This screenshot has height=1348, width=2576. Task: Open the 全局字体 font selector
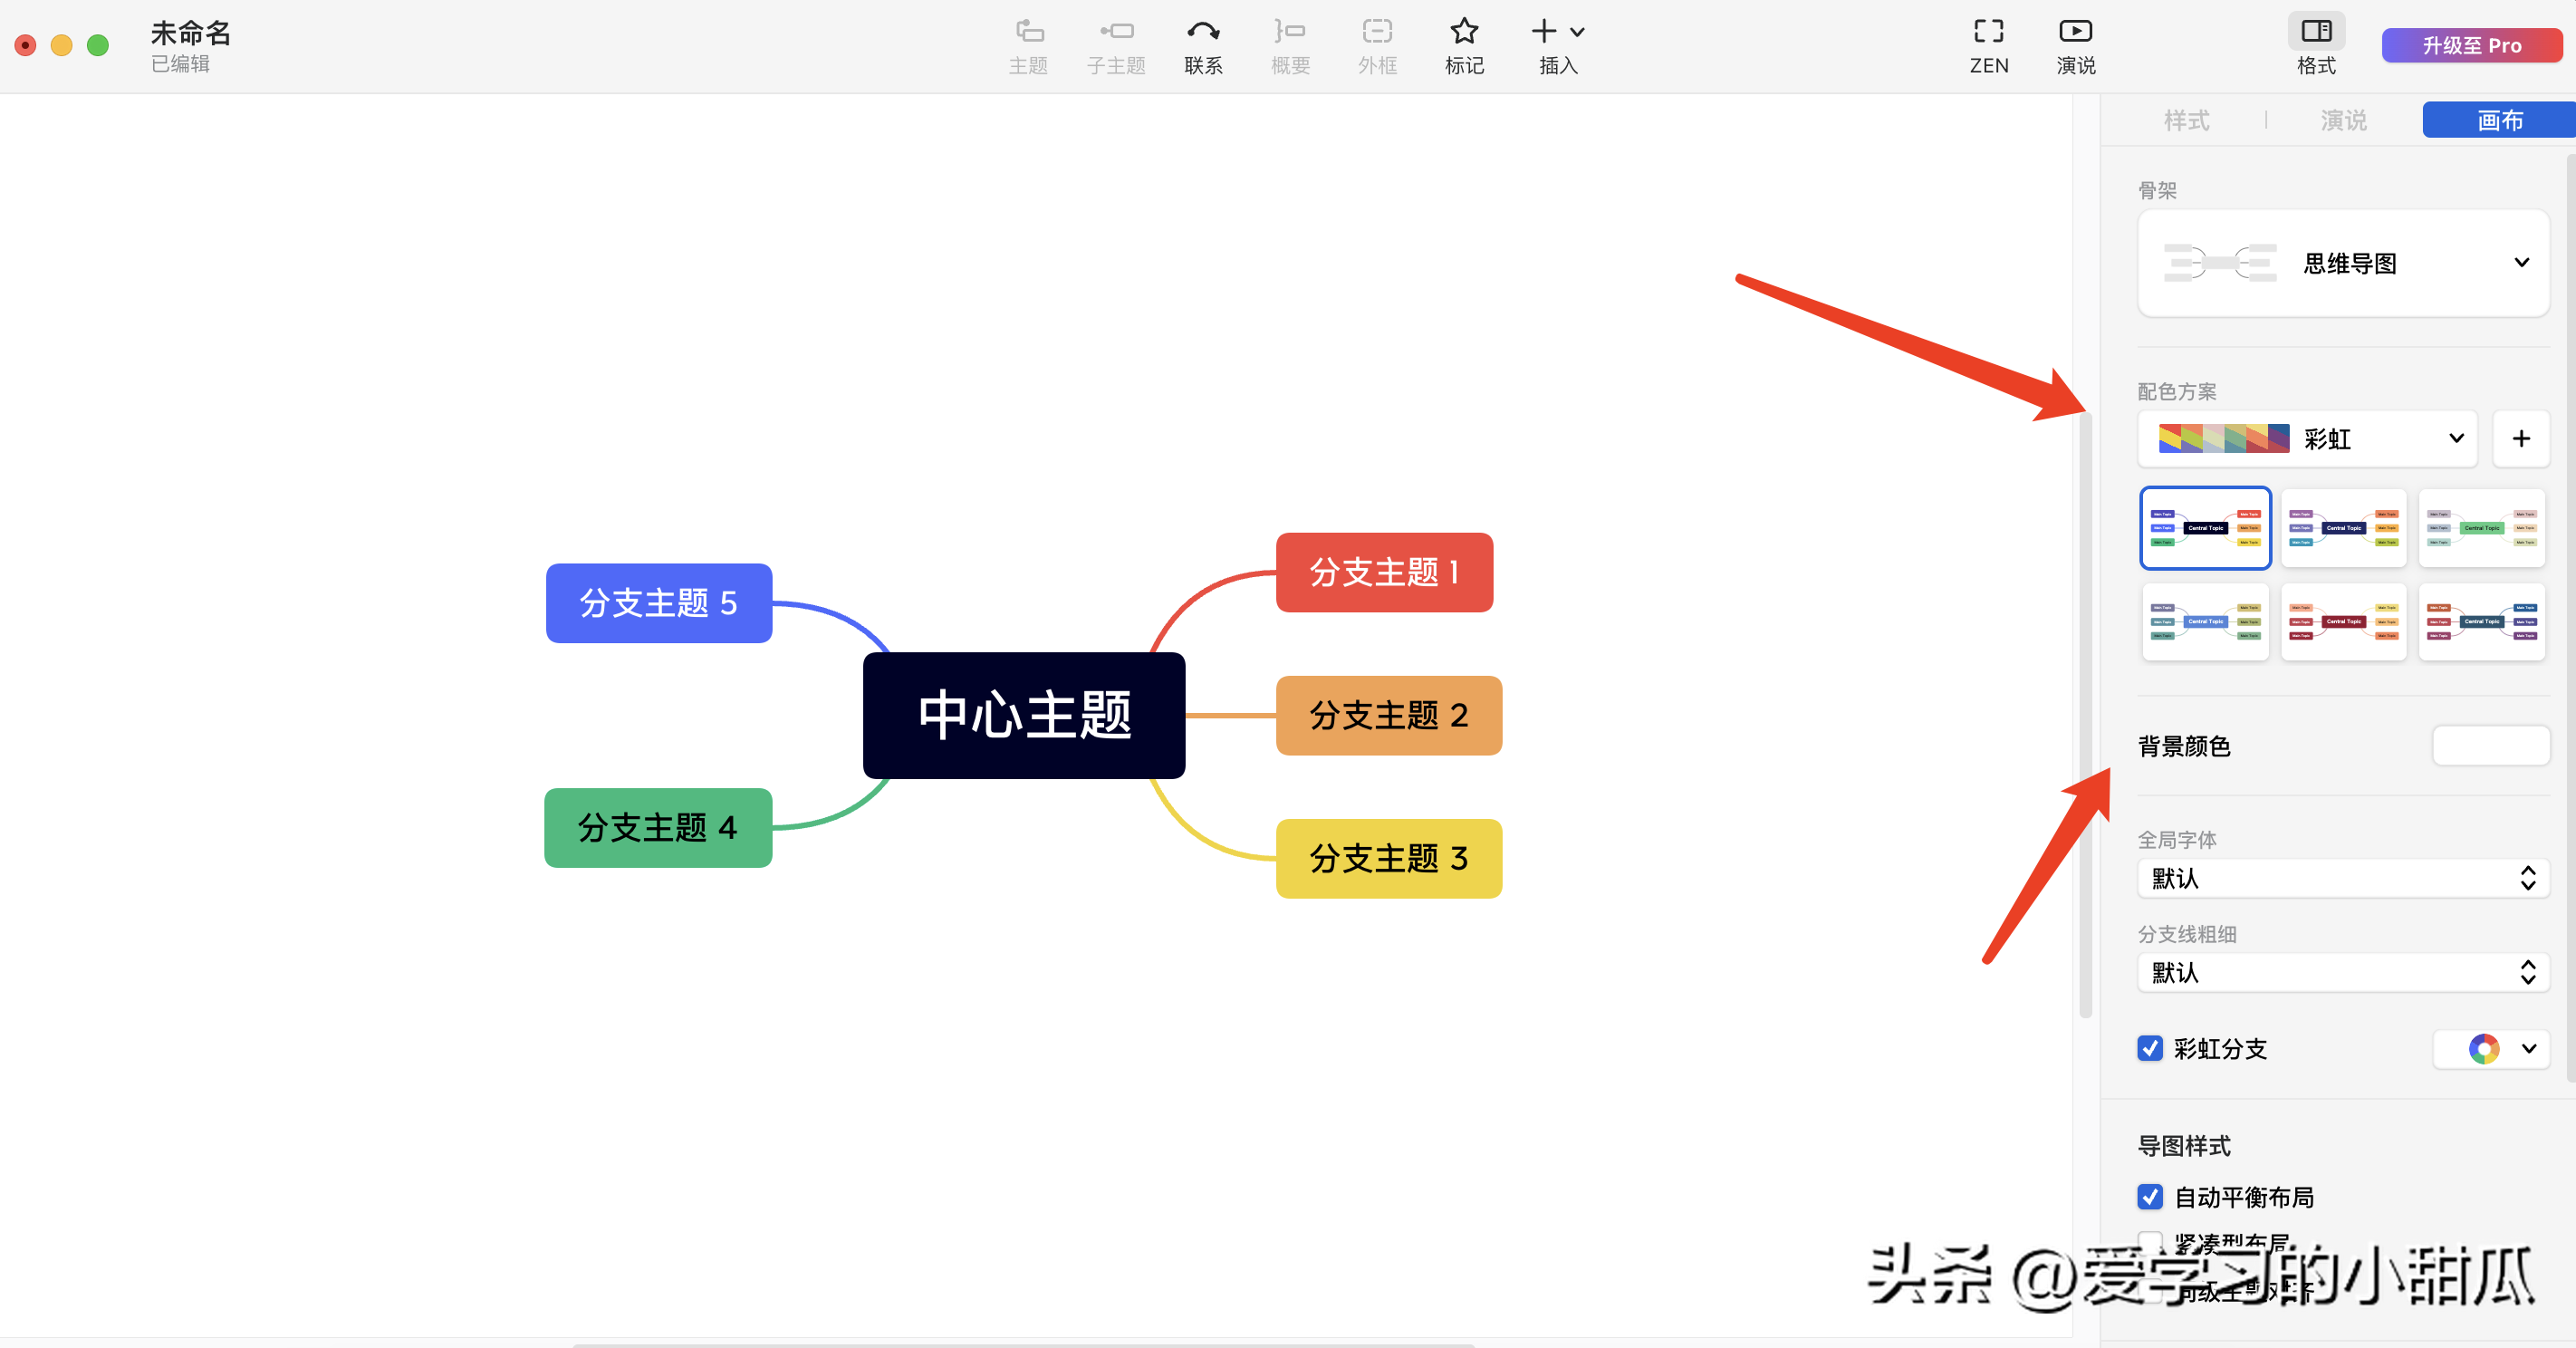(2343, 878)
